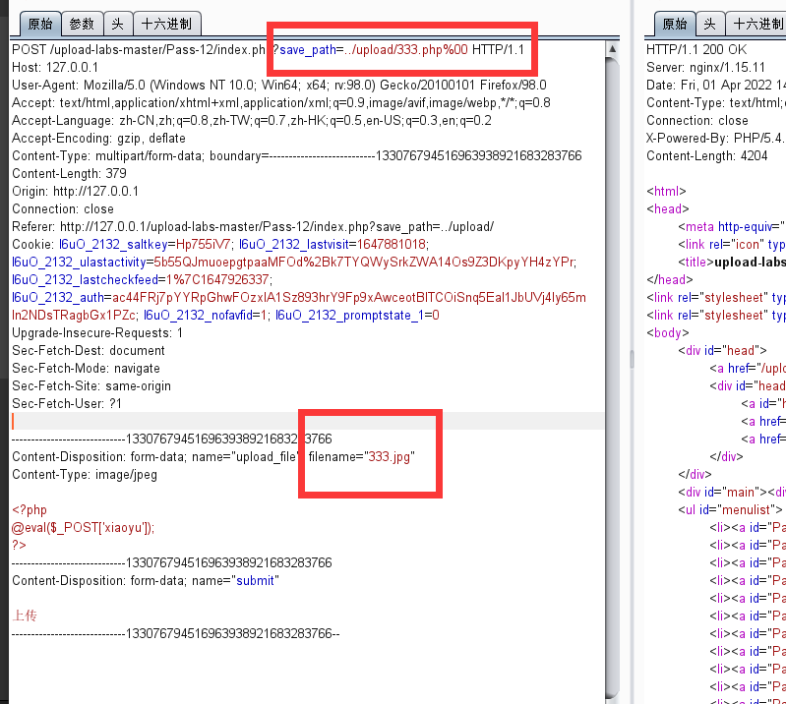Click the <html> tag in response
Screen dimensions: 786x704
click(x=666, y=191)
